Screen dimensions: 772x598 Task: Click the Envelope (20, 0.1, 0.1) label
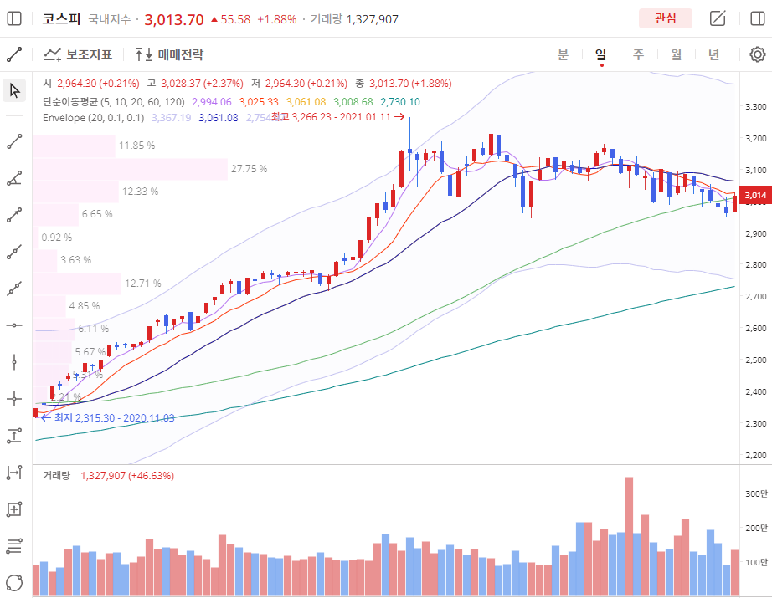[x=94, y=118]
